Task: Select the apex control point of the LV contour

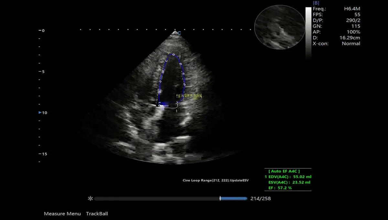Action: tap(173, 55)
